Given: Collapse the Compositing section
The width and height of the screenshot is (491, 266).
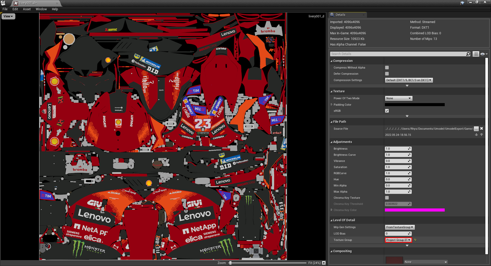Looking at the screenshot, I should 331,251.
